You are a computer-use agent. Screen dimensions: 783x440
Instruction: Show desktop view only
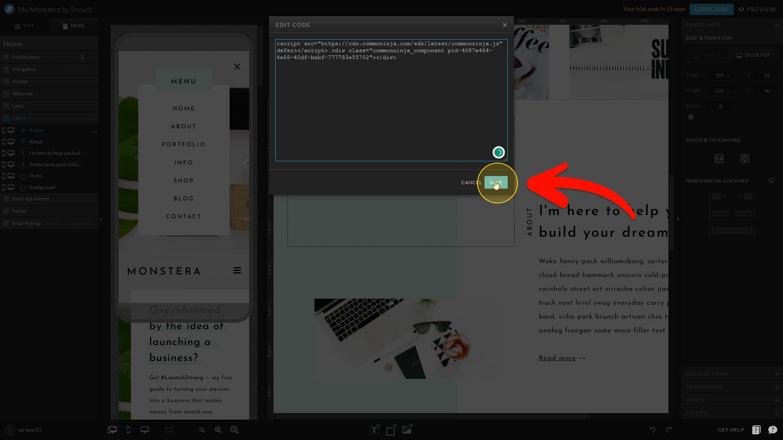click(x=145, y=430)
